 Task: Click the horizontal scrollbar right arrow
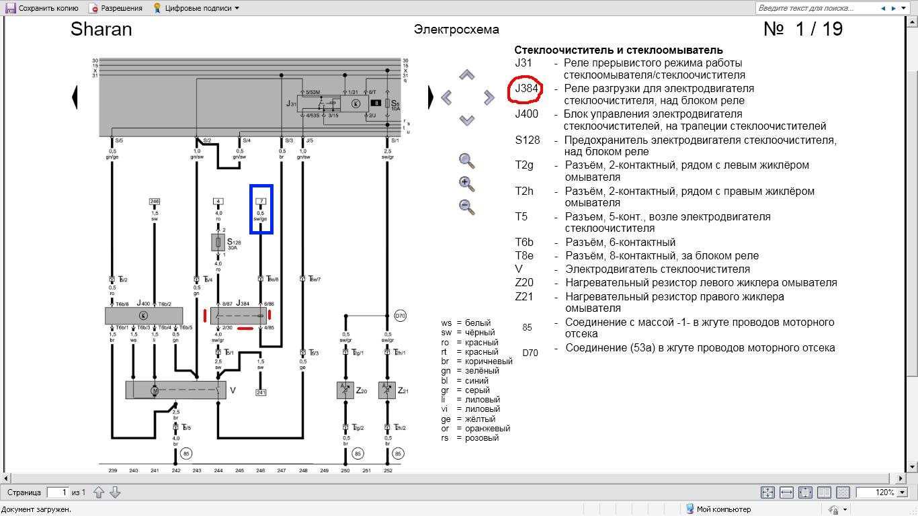pyautogui.click(x=902, y=478)
